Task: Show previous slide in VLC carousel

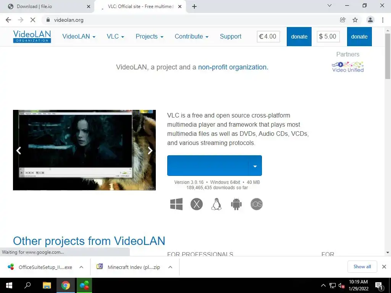Action: (18, 150)
